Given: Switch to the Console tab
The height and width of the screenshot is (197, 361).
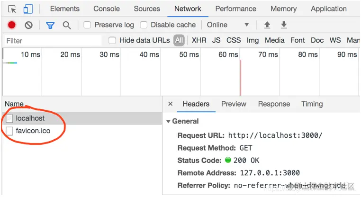Looking at the screenshot, I should (x=107, y=9).
